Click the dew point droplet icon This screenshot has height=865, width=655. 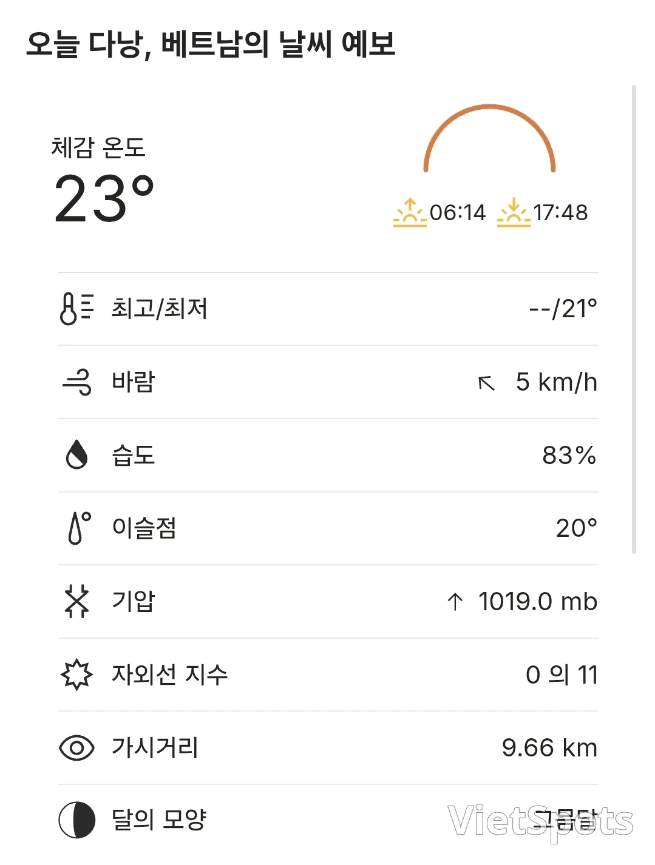79,528
